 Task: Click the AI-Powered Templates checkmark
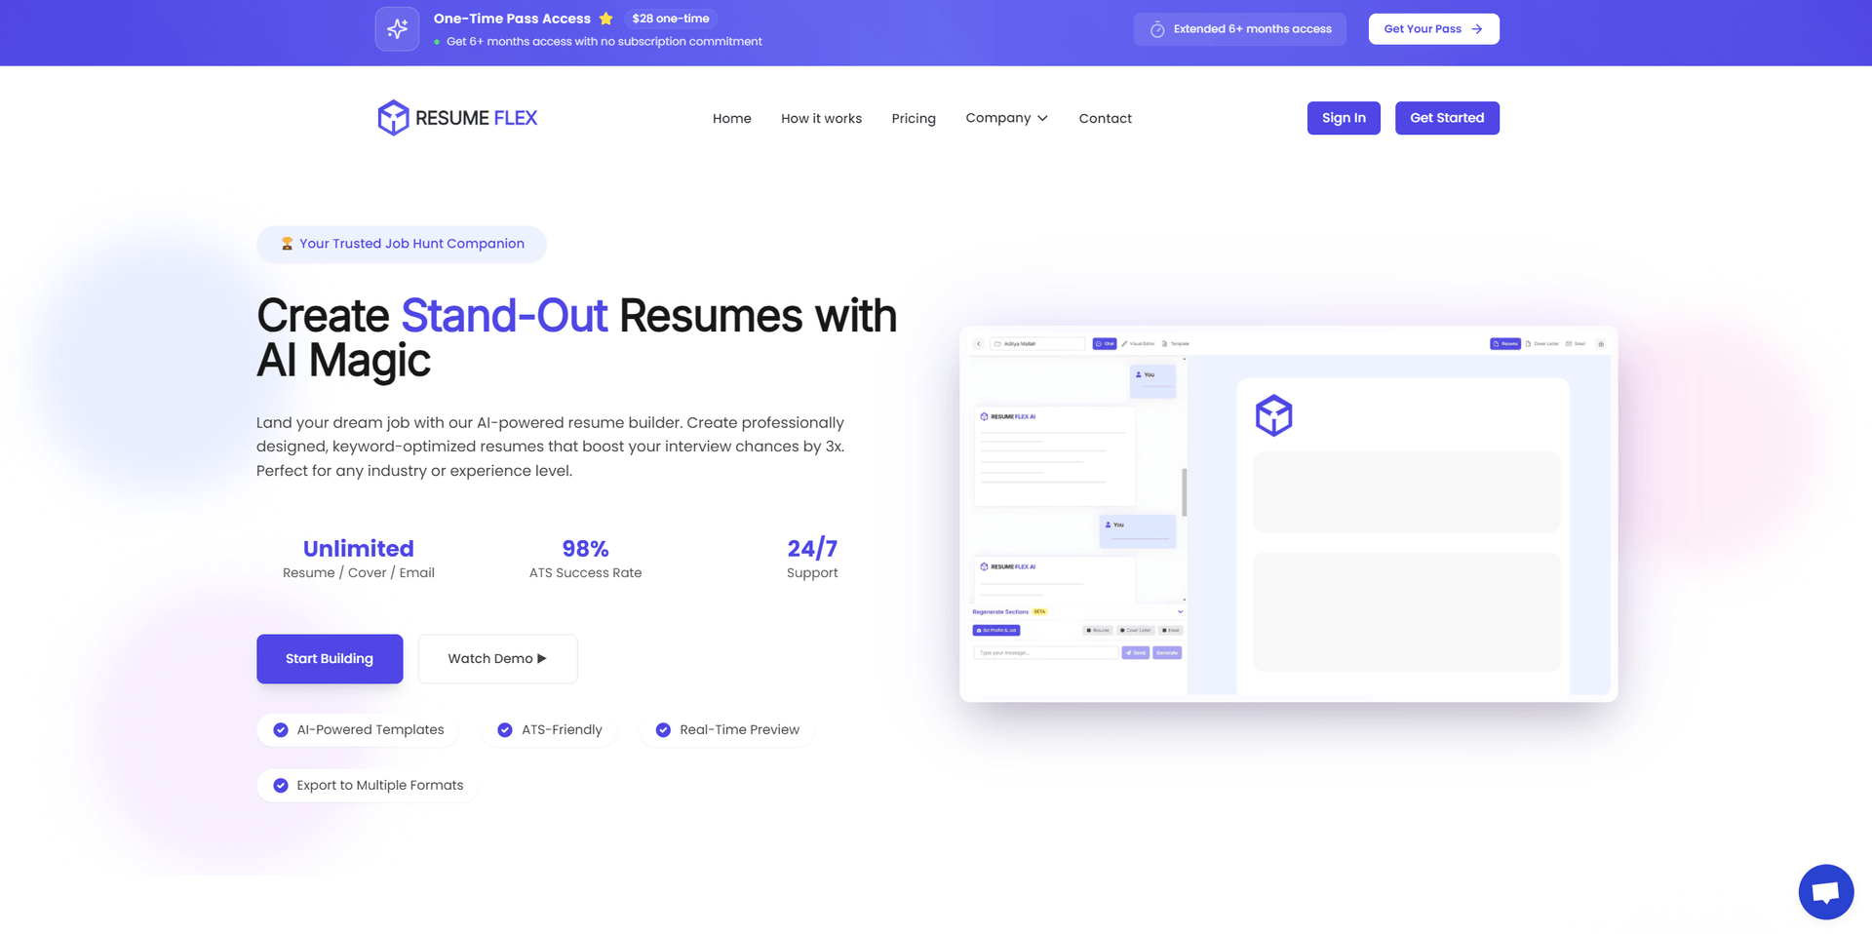pyautogui.click(x=281, y=730)
